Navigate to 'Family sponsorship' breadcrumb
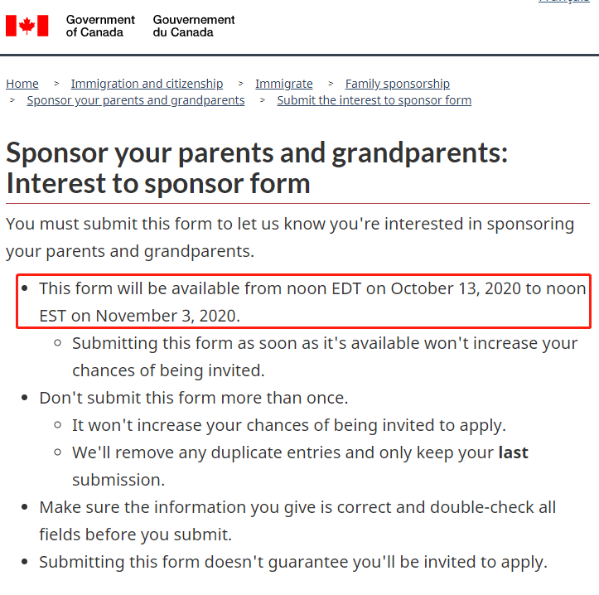Screen dimensions: 599x595 point(398,84)
